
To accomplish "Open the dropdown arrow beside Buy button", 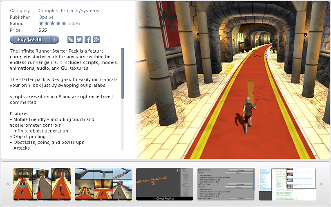I will 55,40.
